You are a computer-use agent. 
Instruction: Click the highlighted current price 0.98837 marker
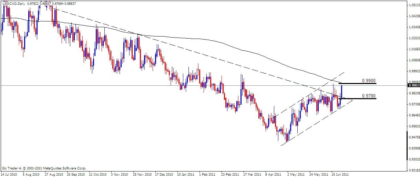click(x=414, y=85)
